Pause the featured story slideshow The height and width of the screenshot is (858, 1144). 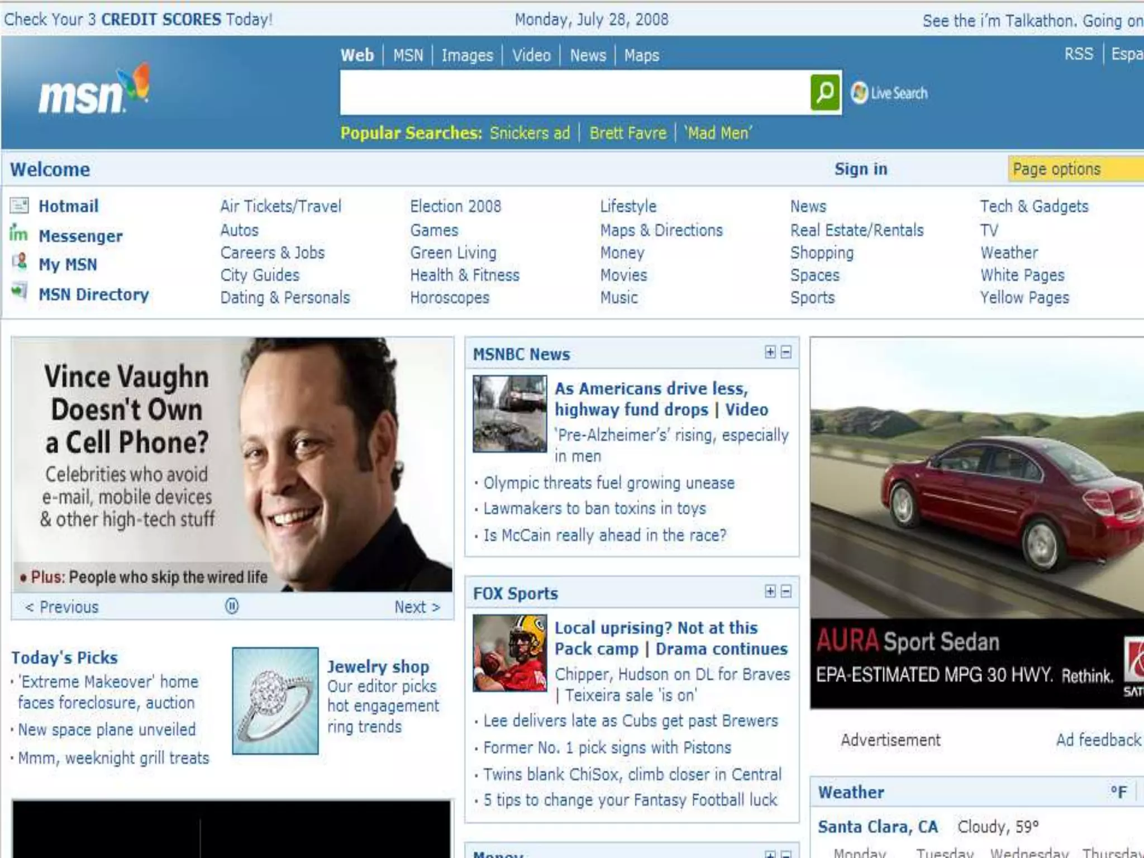[231, 606]
